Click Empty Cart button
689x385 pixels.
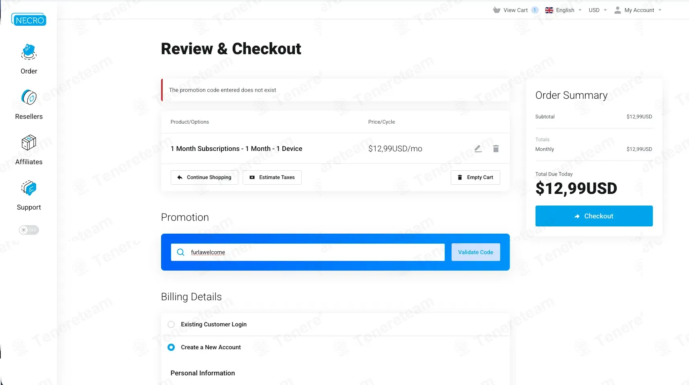click(x=475, y=177)
